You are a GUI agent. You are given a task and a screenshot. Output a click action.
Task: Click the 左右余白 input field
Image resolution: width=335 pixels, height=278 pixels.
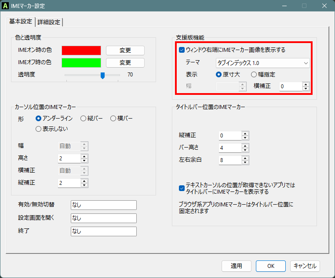point(230,160)
